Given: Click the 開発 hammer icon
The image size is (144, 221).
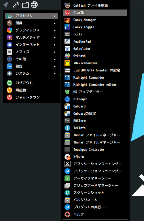Looking at the screenshot, I should click(10, 23).
